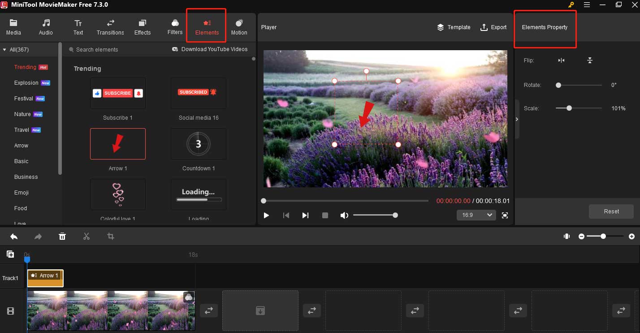
Task: Collapse the property panel with side arrow
Action: [x=517, y=119]
